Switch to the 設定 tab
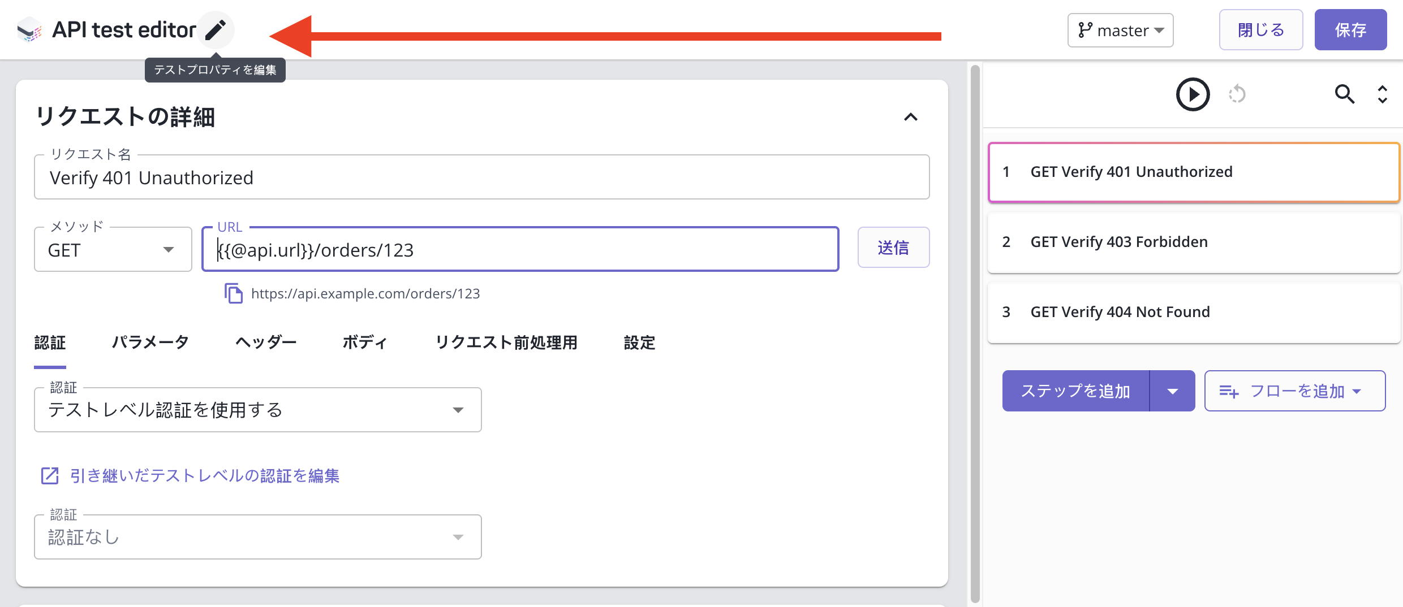The image size is (1403, 607). click(639, 342)
